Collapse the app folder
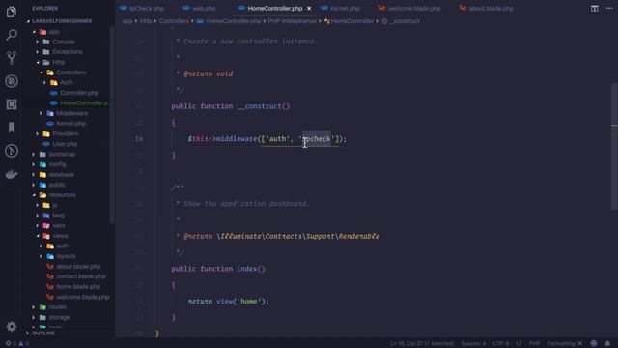 [x=54, y=32]
